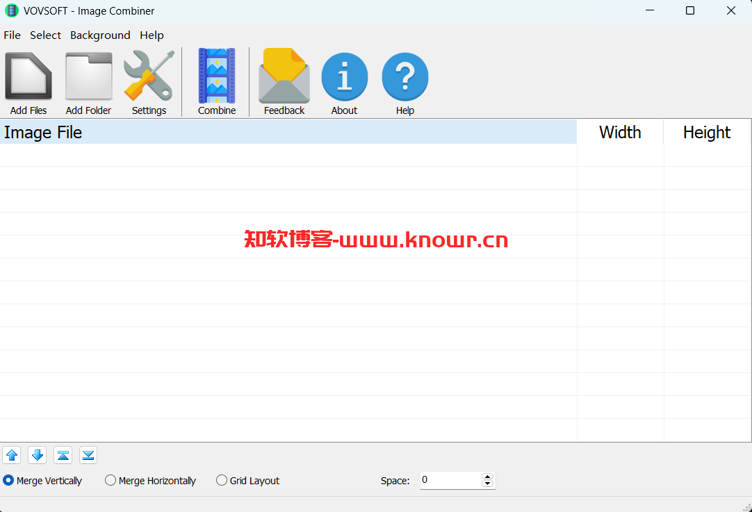Screen dimensions: 752x512
Task: Open the Select menu
Action: point(46,35)
